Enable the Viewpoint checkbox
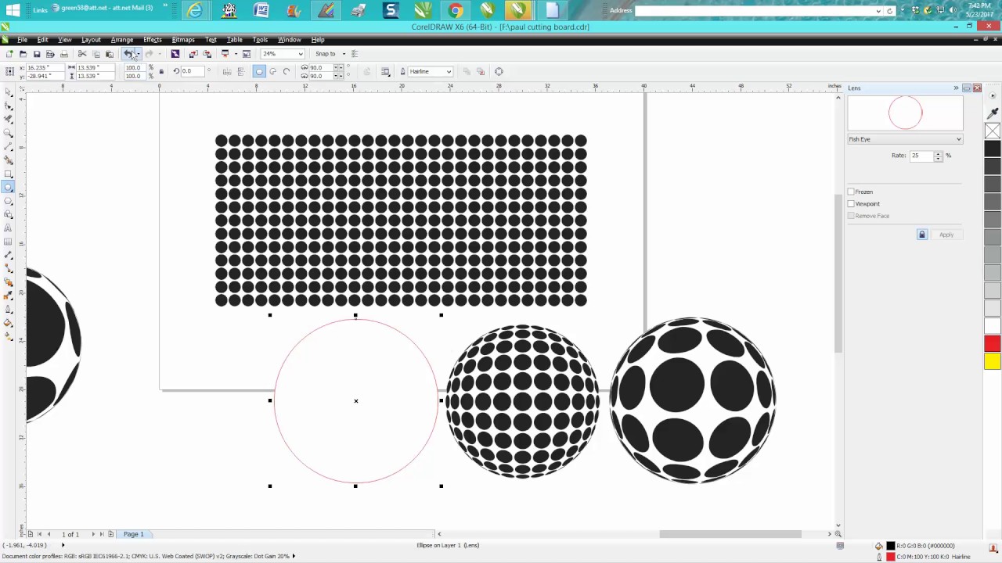1002x563 pixels. coord(851,203)
